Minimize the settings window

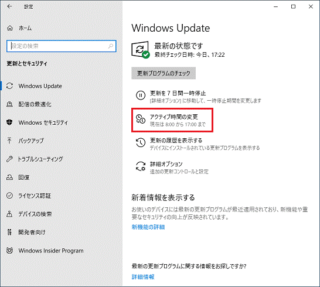[276, 6]
